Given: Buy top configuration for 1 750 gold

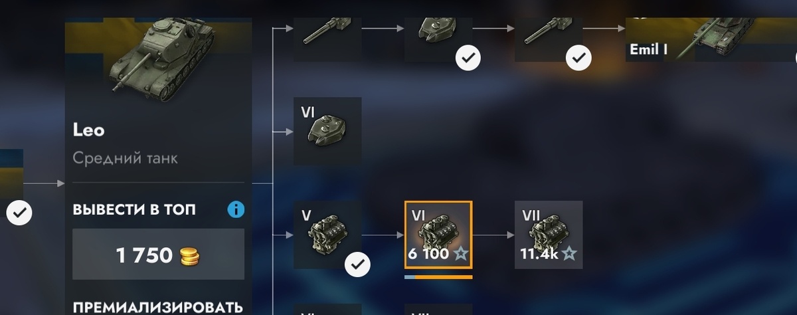Looking at the screenshot, I should click(158, 255).
